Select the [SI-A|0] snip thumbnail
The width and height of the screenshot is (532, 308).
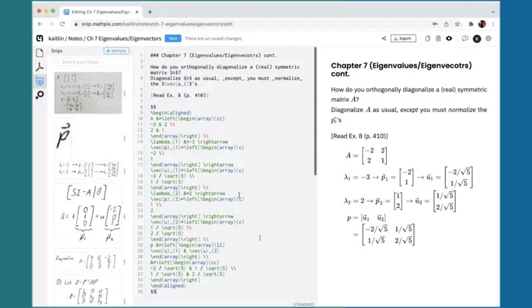pyautogui.click(x=88, y=215)
